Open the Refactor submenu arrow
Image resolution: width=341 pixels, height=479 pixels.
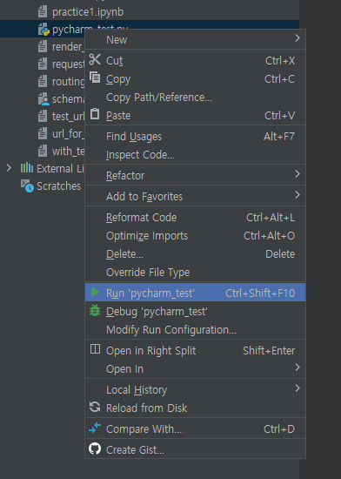(x=298, y=174)
